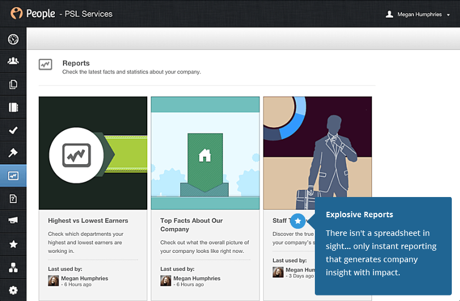Open Megan Humphries user menu name
This screenshot has width=460, height=301.
click(419, 14)
